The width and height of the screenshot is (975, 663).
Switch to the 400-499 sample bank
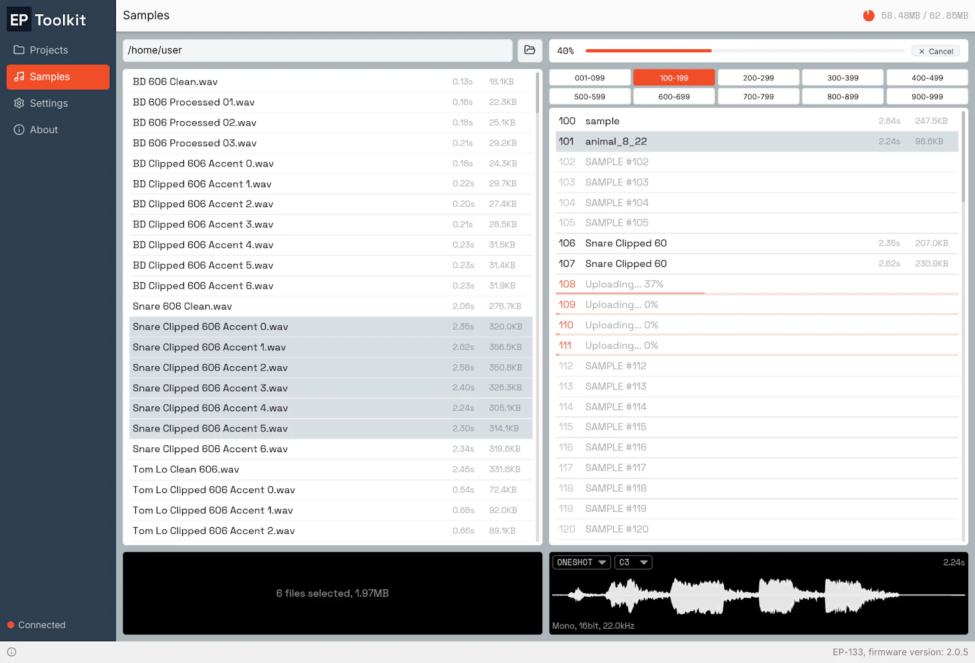(927, 78)
